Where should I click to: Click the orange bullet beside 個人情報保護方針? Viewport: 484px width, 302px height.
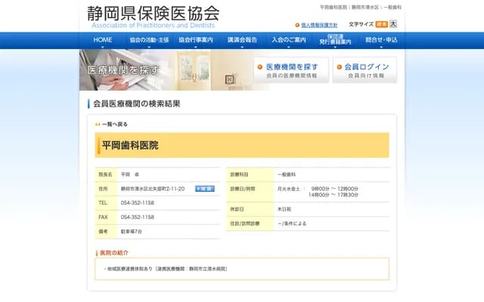coord(297,25)
